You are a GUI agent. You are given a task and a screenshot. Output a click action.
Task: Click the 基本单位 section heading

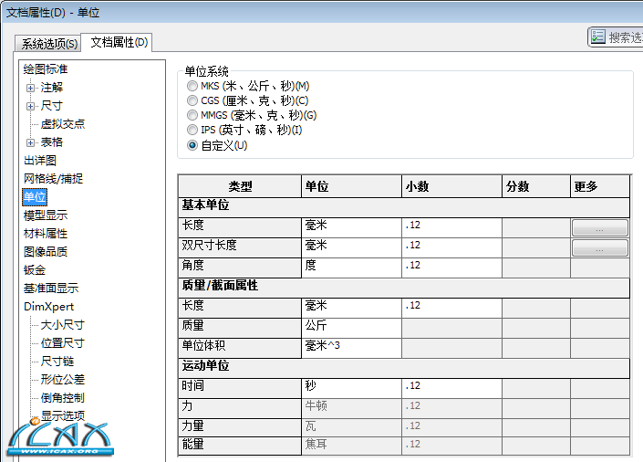point(404,207)
